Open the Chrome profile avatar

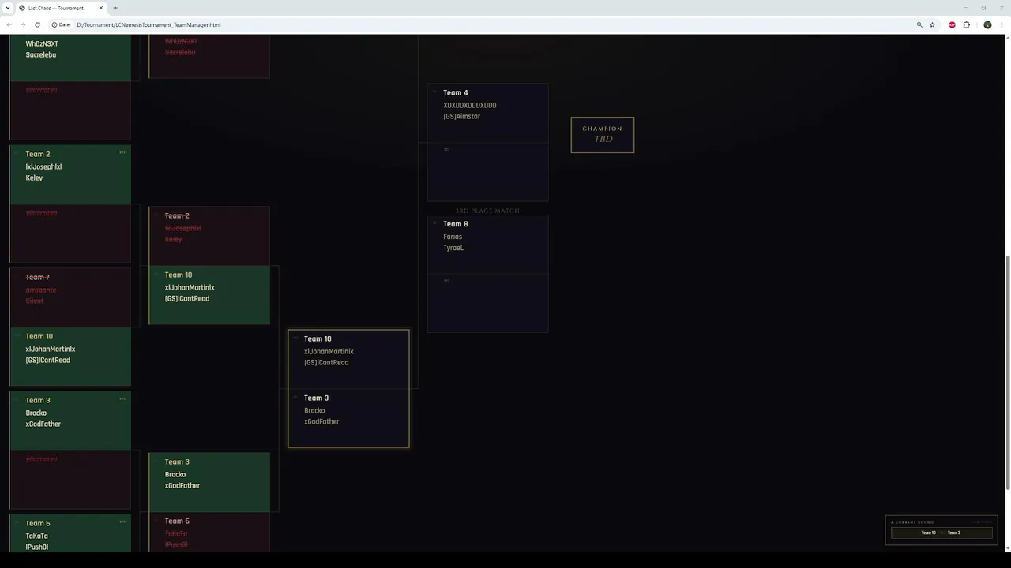pyautogui.click(x=987, y=24)
